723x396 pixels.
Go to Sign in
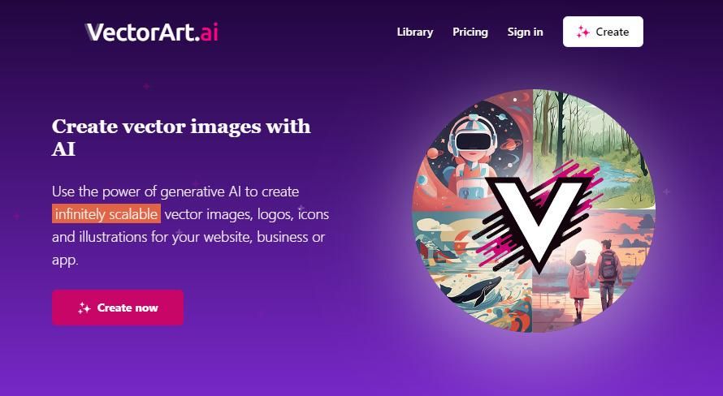pyautogui.click(x=525, y=32)
